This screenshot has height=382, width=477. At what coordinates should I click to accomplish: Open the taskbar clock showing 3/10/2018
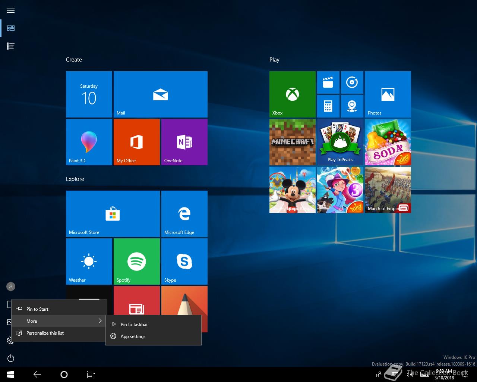tap(444, 375)
